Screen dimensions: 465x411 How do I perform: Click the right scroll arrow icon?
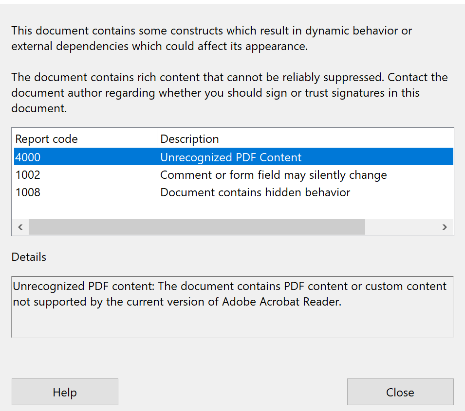(x=445, y=227)
